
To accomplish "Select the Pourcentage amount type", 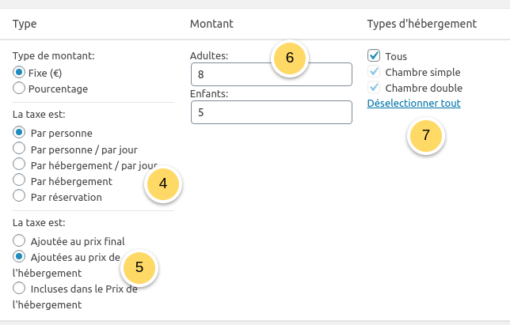I will click(x=20, y=89).
